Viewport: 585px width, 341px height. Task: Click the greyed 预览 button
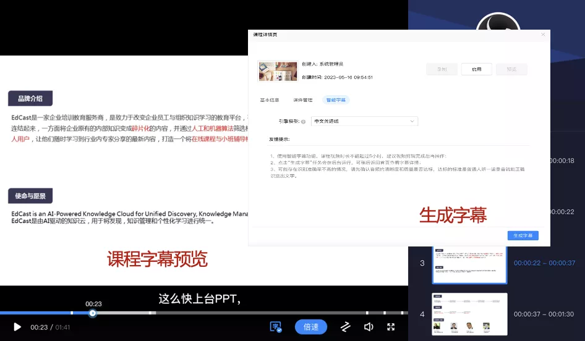511,69
